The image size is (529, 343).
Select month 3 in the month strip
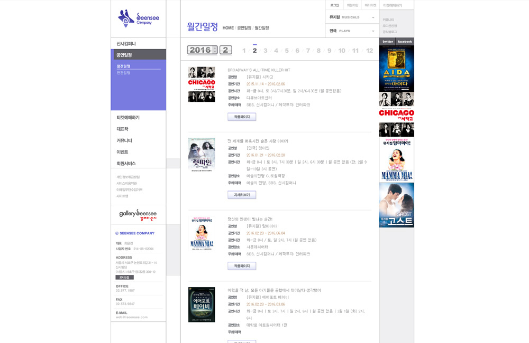266,51
